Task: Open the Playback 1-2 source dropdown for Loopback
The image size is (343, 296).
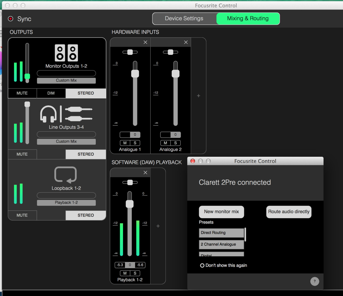Action: tap(66, 203)
